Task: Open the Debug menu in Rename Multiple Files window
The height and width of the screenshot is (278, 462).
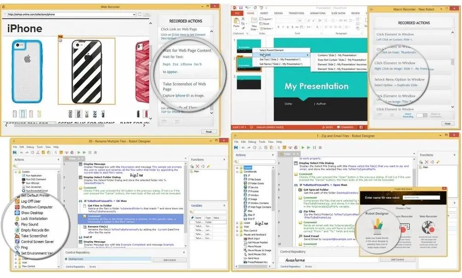Action: [30, 147]
